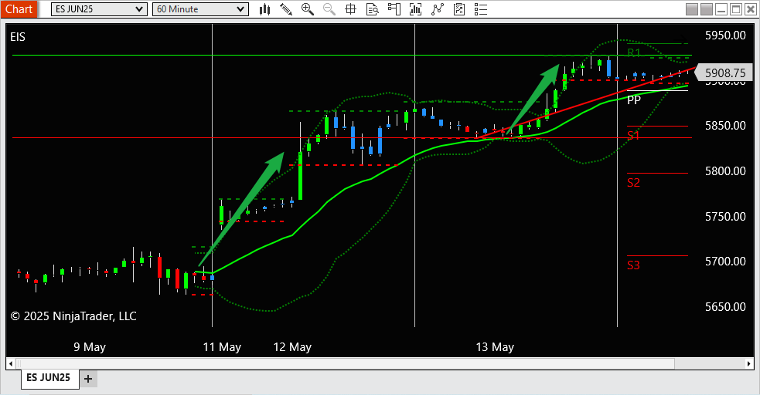The height and width of the screenshot is (395, 760).
Task: Click the S1 support label
Action: [633, 136]
